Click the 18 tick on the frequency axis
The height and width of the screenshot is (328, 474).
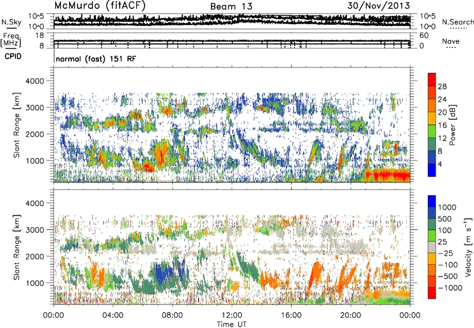[x=40, y=36]
